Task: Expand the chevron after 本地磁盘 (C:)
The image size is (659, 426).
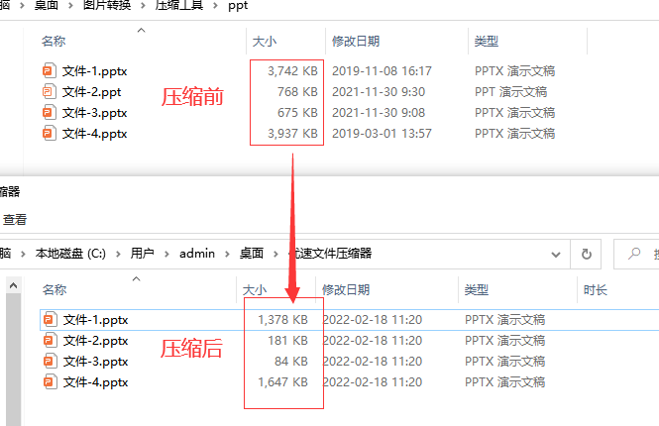Action: pyautogui.click(x=120, y=254)
